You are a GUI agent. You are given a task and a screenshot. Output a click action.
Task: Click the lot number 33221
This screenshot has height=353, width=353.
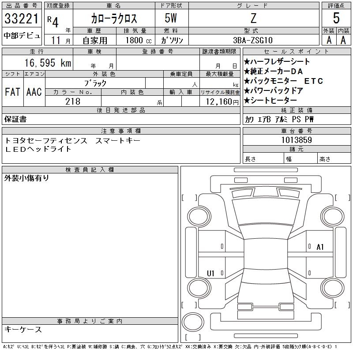coord(22,19)
